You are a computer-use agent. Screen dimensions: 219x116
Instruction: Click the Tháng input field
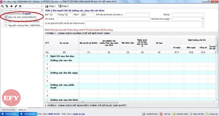tap(69, 15)
